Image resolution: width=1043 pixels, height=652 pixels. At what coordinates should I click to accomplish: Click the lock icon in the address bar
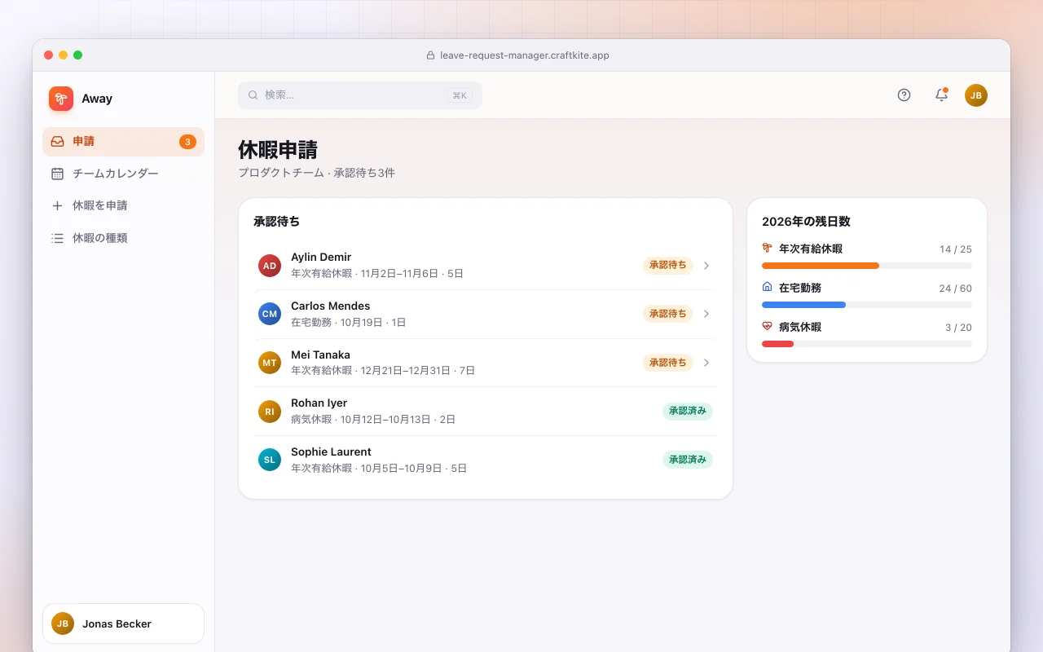tap(430, 55)
